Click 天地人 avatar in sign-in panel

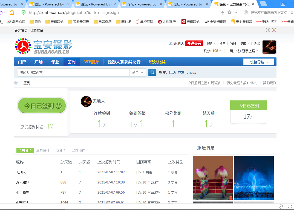click(86, 101)
